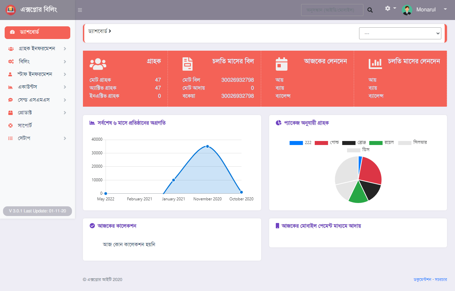Click the pie chart icon beside প্যাকেজ অনুযায়ী গ্রাহক
Viewport: 455px width, 291px height.
278,123
